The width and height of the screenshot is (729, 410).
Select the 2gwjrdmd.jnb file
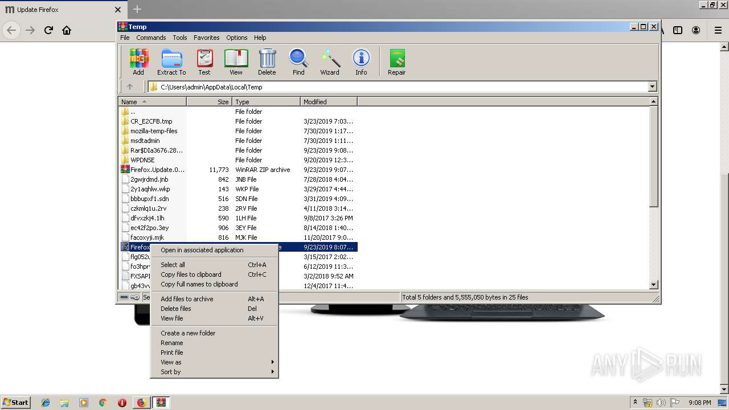[x=149, y=179]
